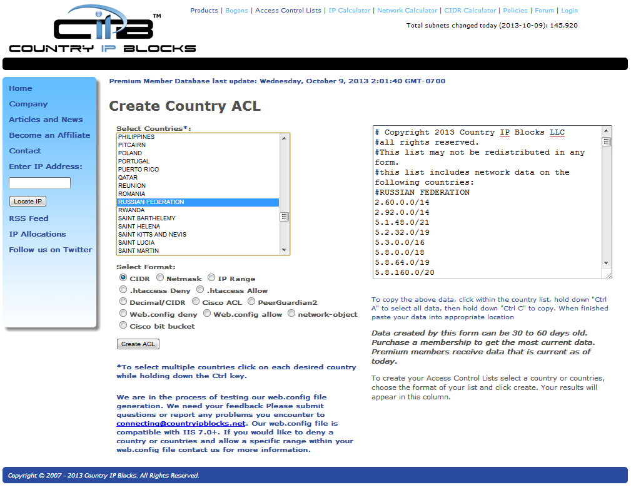The image size is (631, 487).
Task: Select SAINT LUCIA in country list
Action: click(198, 242)
